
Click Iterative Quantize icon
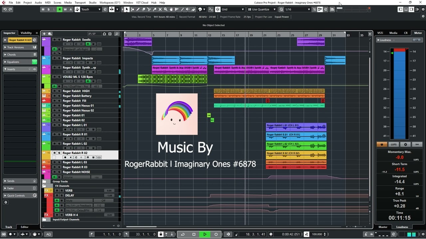click(x=314, y=9)
